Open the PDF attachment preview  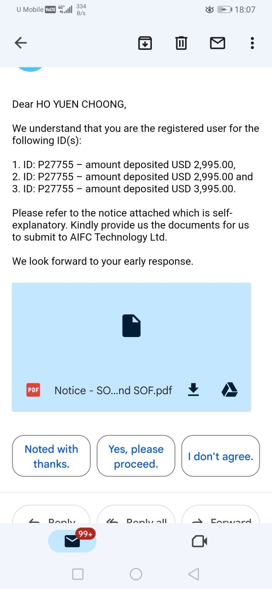coord(131,326)
